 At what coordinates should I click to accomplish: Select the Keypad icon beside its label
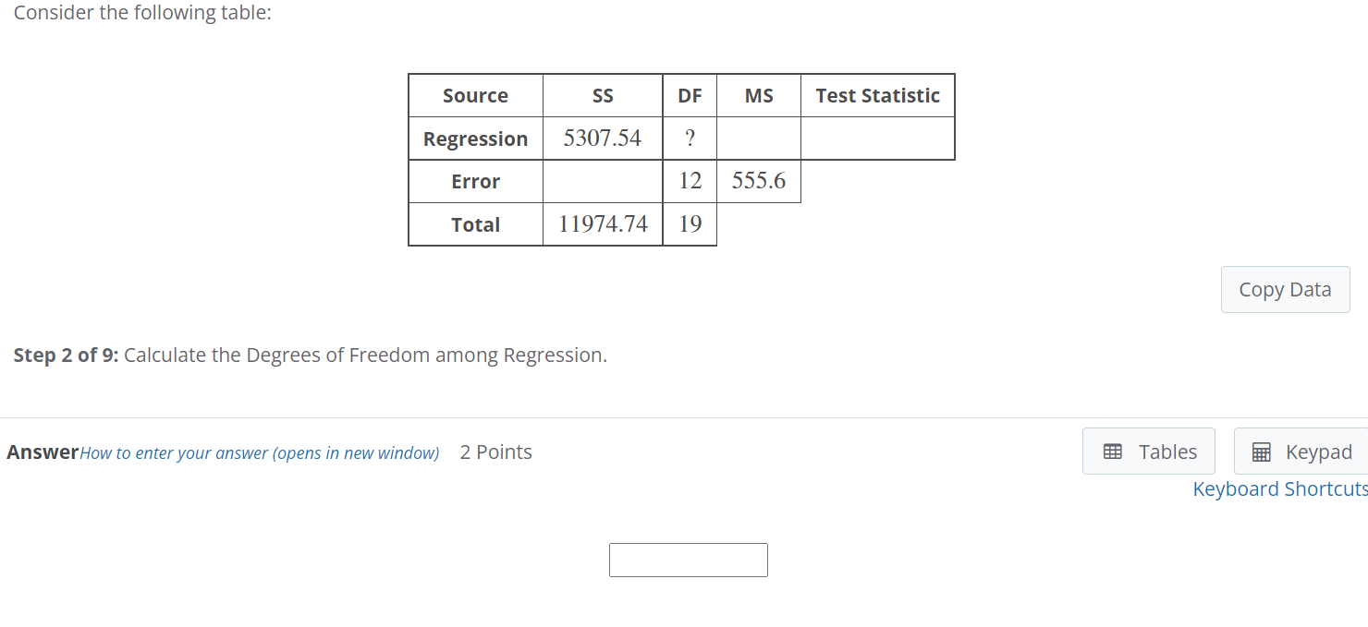(1261, 452)
